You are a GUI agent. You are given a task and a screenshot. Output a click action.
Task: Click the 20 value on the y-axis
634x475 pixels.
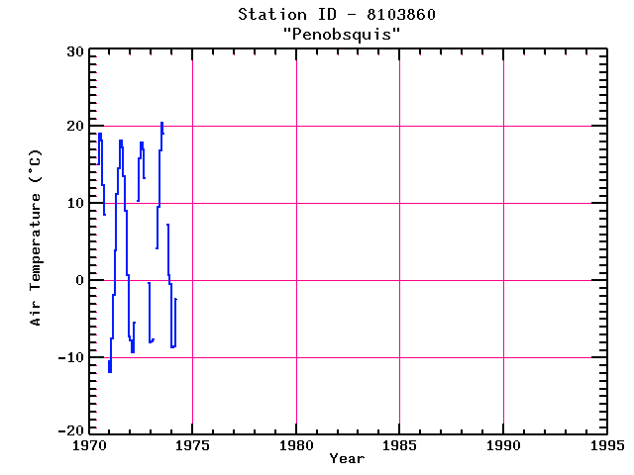(72, 127)
